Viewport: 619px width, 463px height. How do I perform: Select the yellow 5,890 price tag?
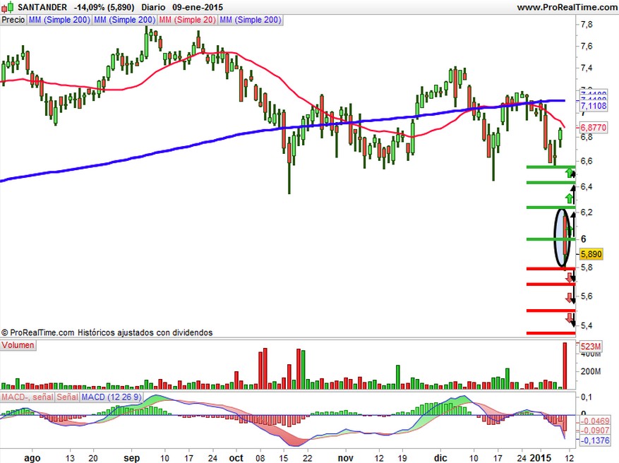591,254
